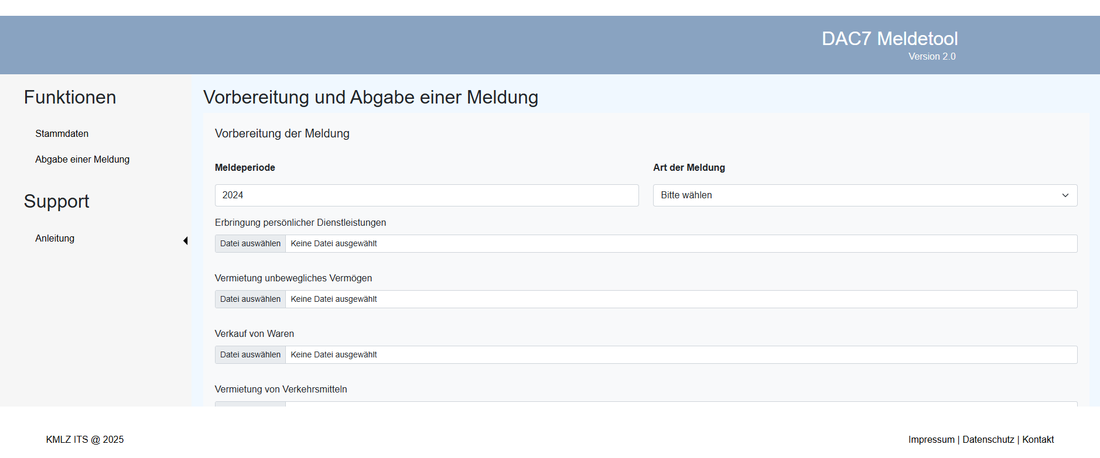Image resolution: width=1100 pixels, height=458 pixels.
Task: Click the Funktionen section heading
Action: (x=70, y=97)
